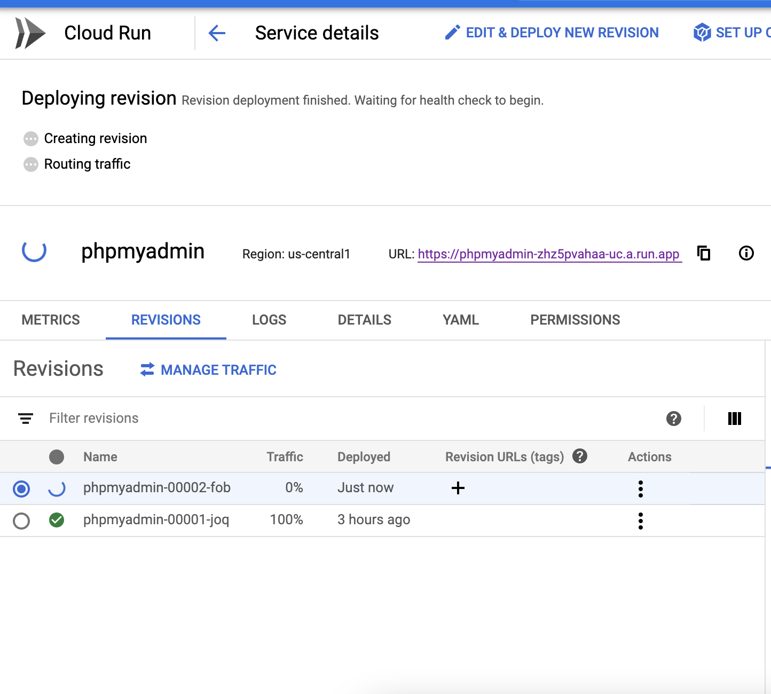The image size is (771, 694).
Task: Click Manage Traffic
Action: tap(208, 370)
